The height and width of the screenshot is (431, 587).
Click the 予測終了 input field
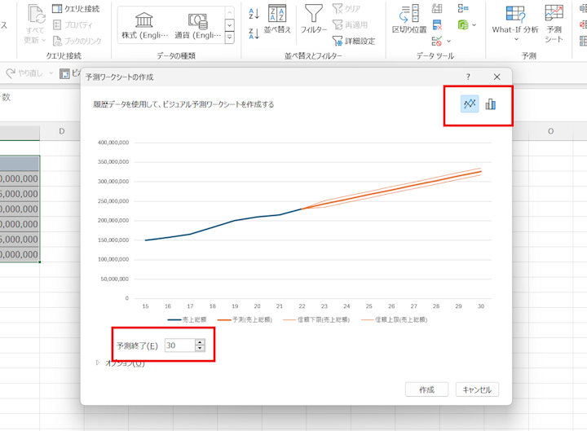coord(179,345)
